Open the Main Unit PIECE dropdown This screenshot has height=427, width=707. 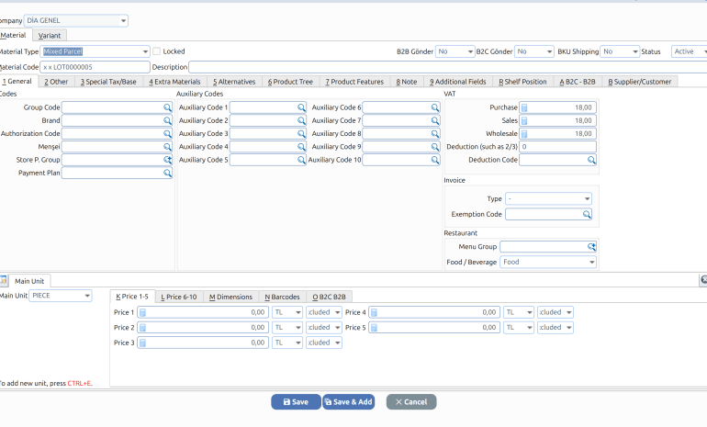point(61,296)
